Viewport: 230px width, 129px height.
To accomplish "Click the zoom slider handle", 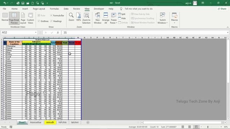I will coord(208,127).
